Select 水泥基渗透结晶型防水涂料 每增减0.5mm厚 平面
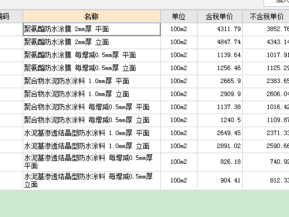 (91, 162)
